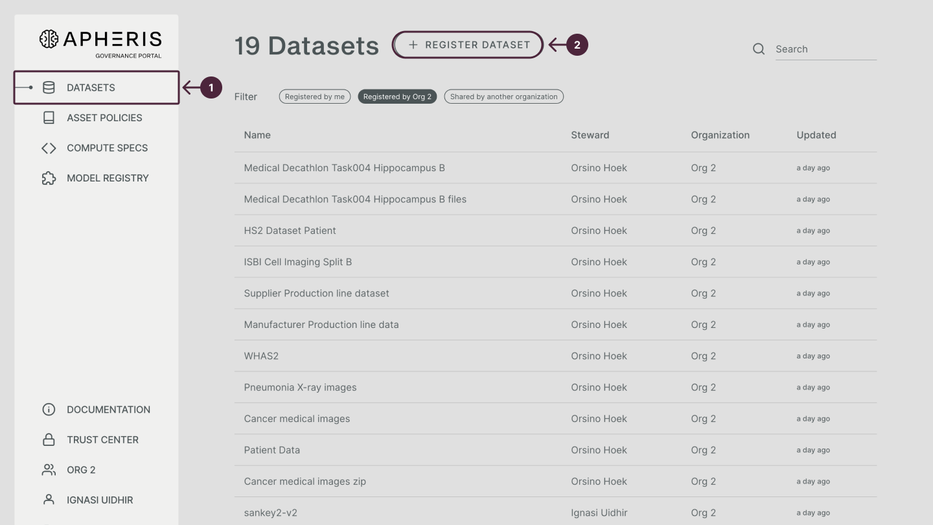The image size is (933, 525).
Task: Sort datasets by the Updated column
Action: click(816, 135)
